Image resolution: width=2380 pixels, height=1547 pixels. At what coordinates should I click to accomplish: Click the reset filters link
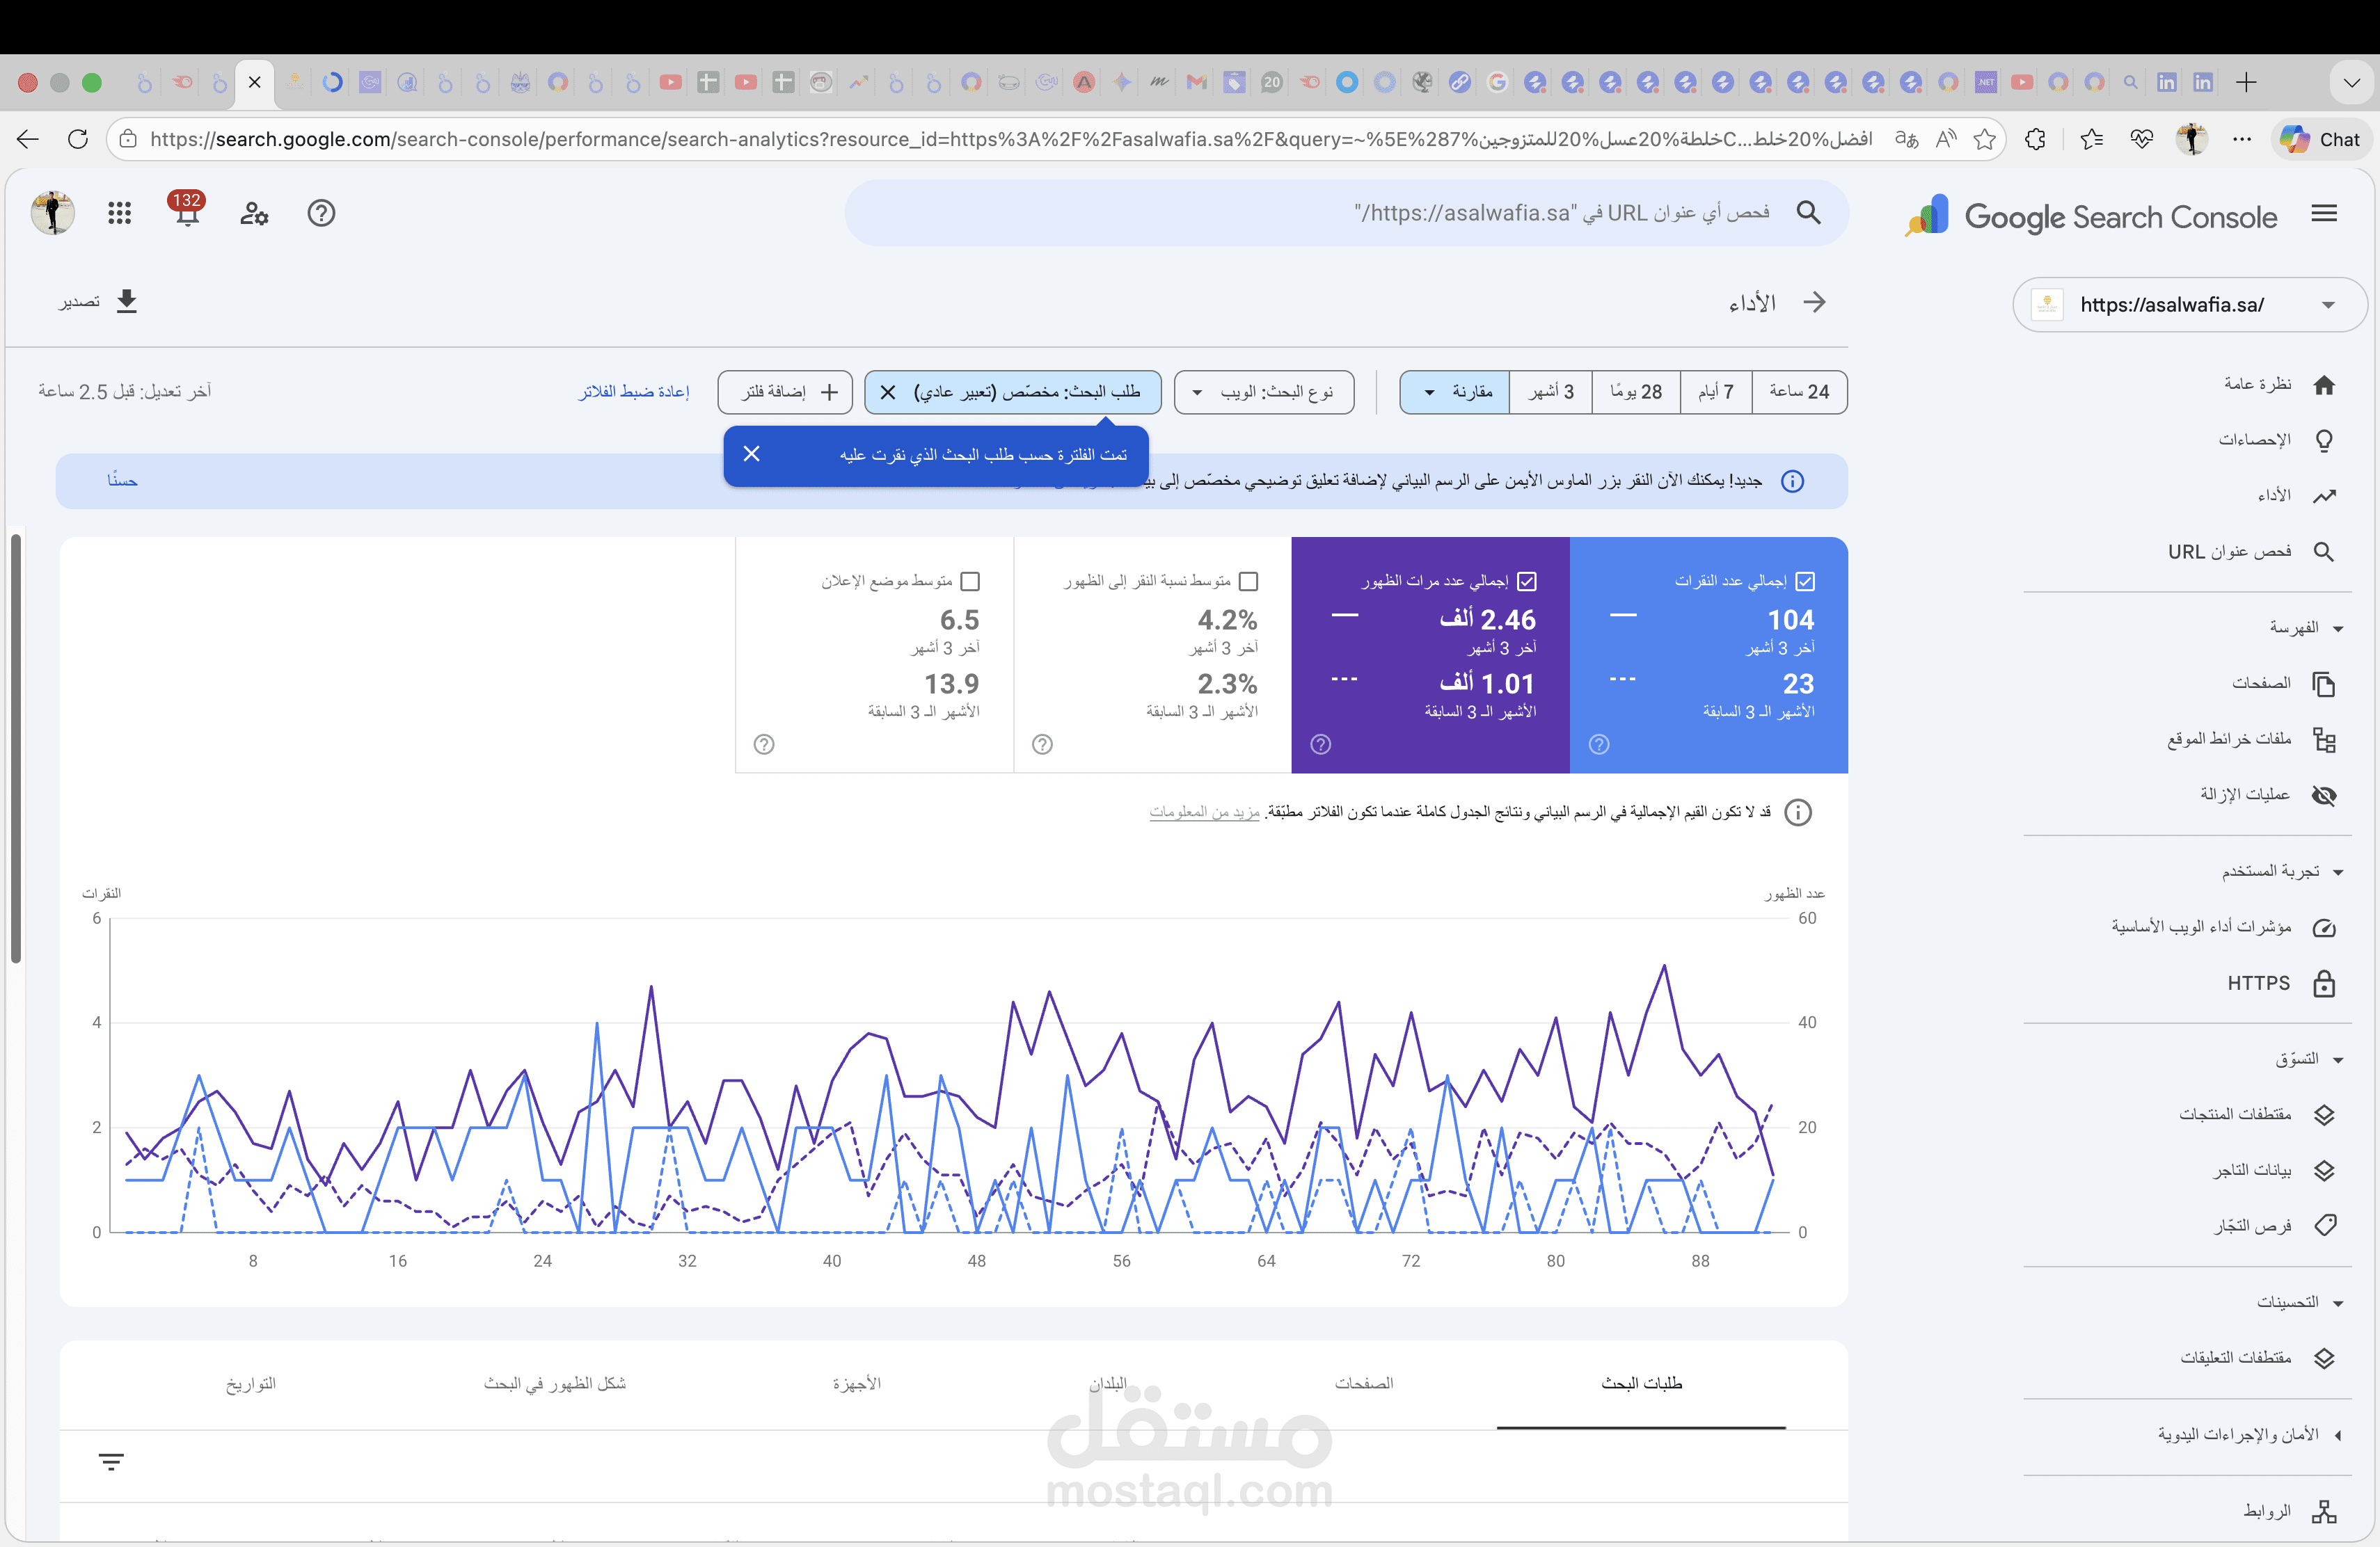[634, 392]
